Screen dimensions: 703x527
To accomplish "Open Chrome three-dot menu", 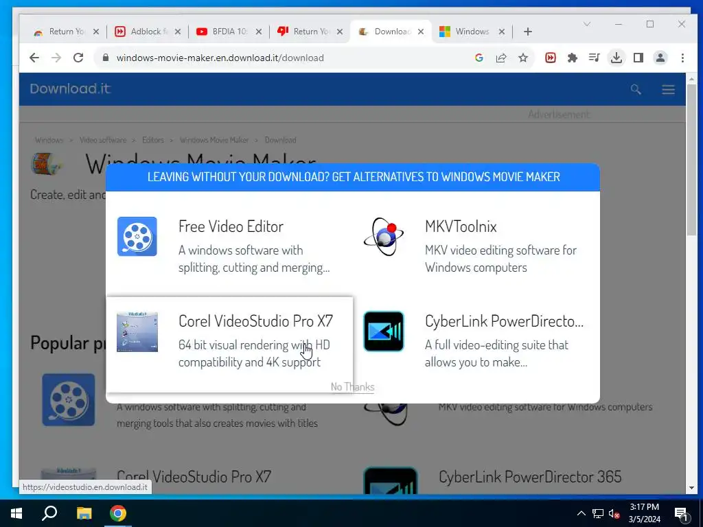I will tap(682, 58).
